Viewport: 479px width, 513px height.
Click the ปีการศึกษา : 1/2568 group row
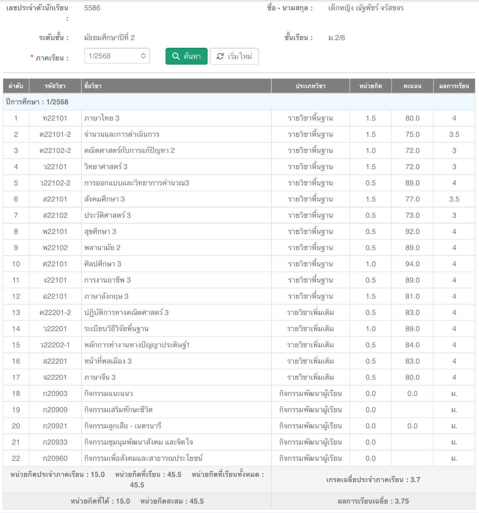tap(37, 102)
